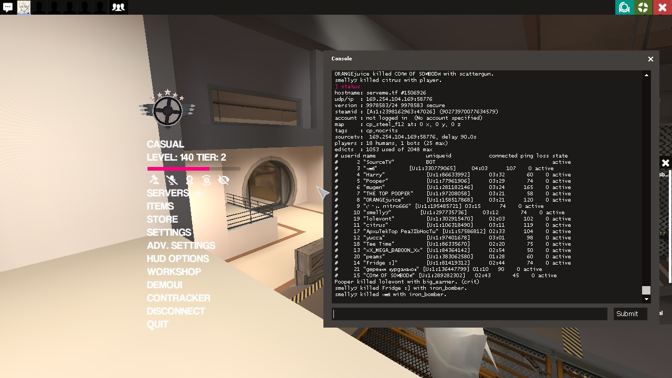Viewport: 672px width, 378px height.
Task: Toggle the mute players microphone icon
Action: (x=172, y=180)
